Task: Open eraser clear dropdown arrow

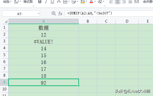Action: pos(104,2)
